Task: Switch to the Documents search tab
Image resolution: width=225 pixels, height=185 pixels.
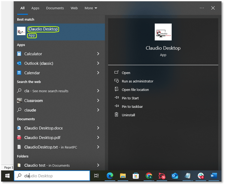Action: pos(55,8)
